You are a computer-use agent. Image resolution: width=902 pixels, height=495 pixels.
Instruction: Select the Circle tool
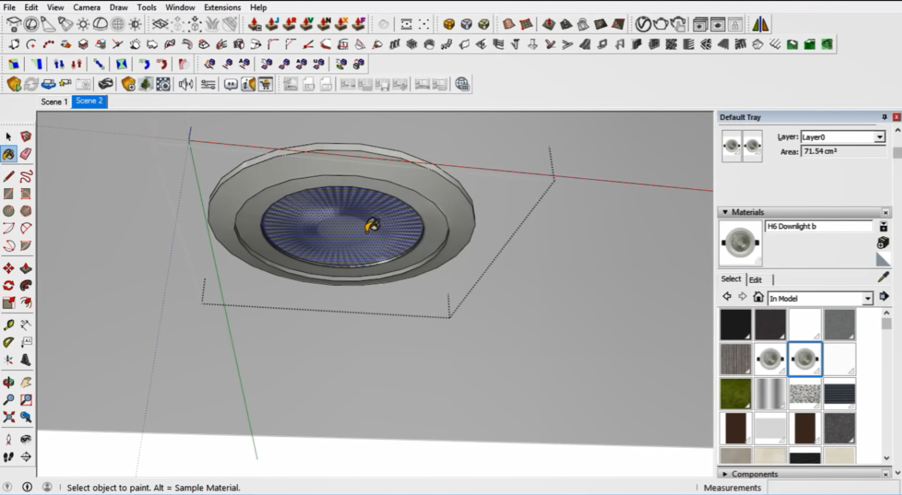8,211
